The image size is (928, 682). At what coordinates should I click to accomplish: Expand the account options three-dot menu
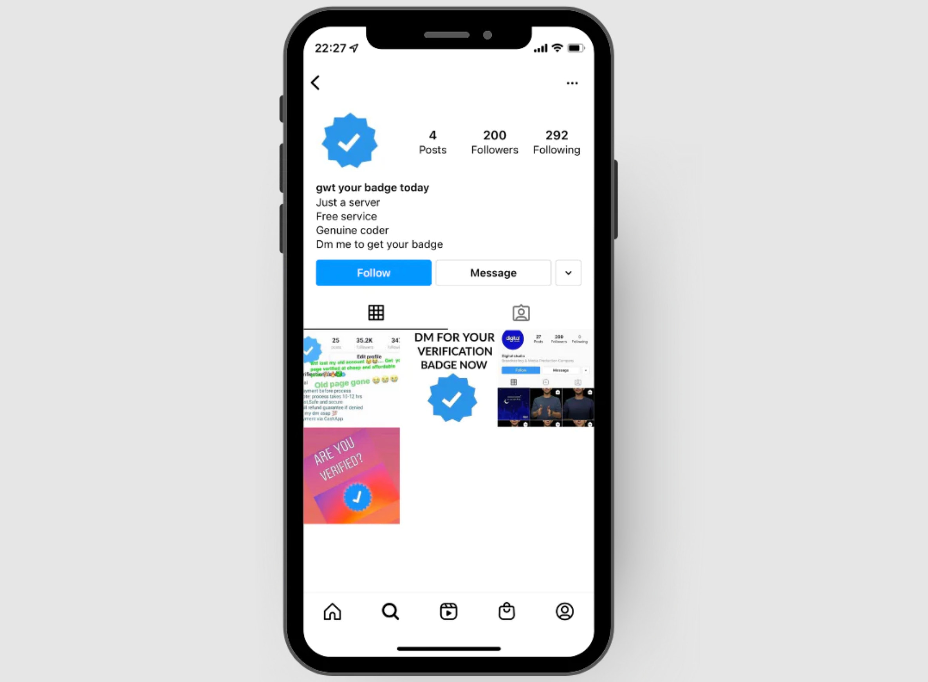pos(572,81)
